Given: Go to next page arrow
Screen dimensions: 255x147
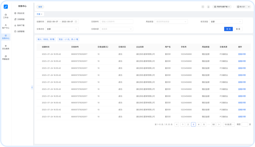Looking at the screenshot, I should [x=219, y=125].
